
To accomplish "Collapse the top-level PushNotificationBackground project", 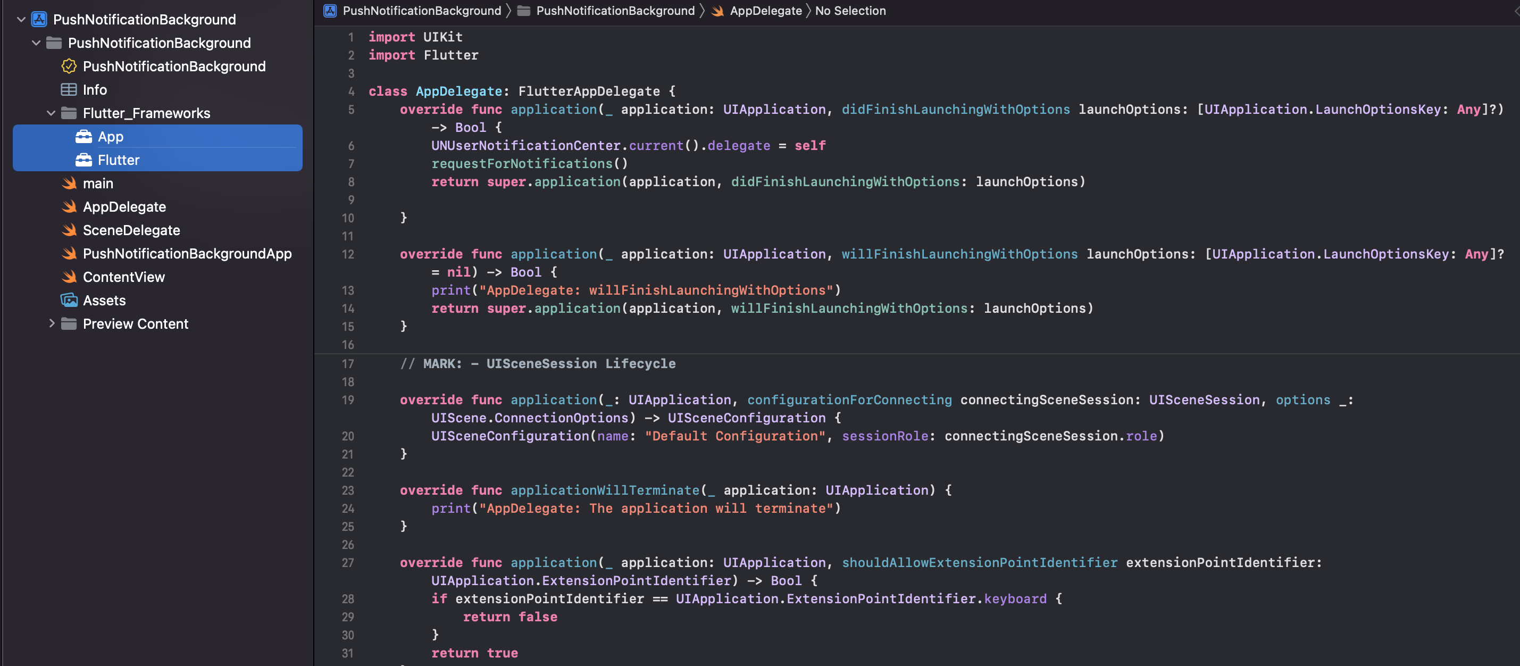I will [x=21, y=19].
